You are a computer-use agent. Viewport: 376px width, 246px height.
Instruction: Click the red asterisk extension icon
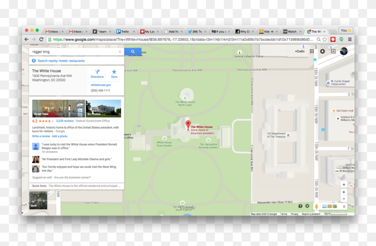(333, 39)
